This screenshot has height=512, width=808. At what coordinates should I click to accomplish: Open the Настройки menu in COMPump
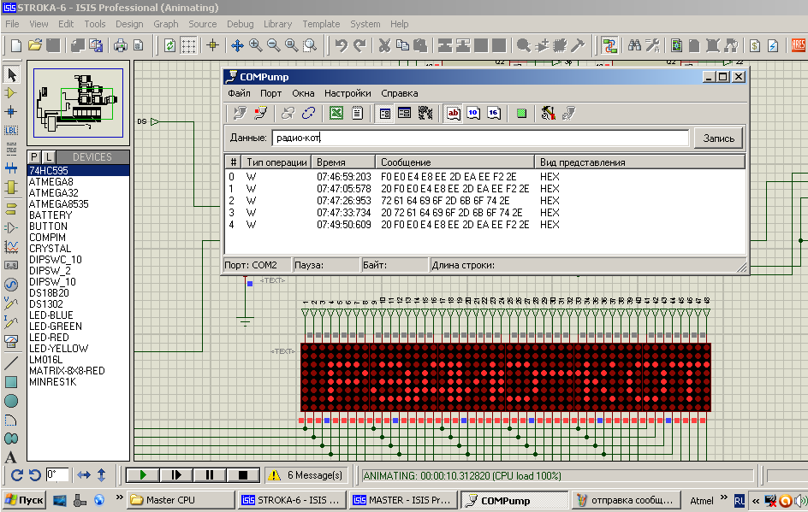click(x=348, y=92)
